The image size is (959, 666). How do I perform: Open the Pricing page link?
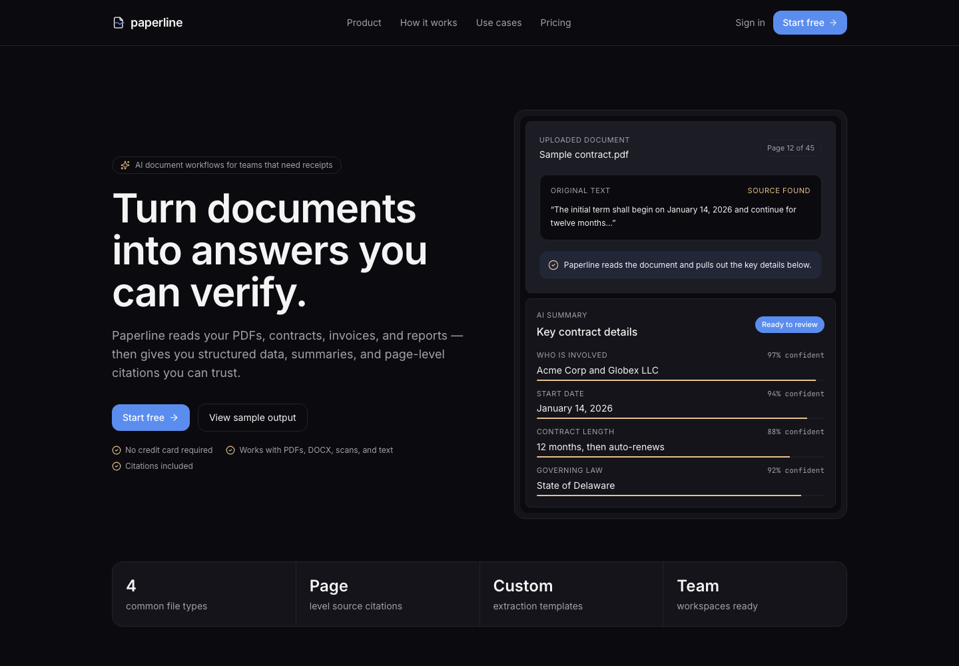(x=555, y=23)
